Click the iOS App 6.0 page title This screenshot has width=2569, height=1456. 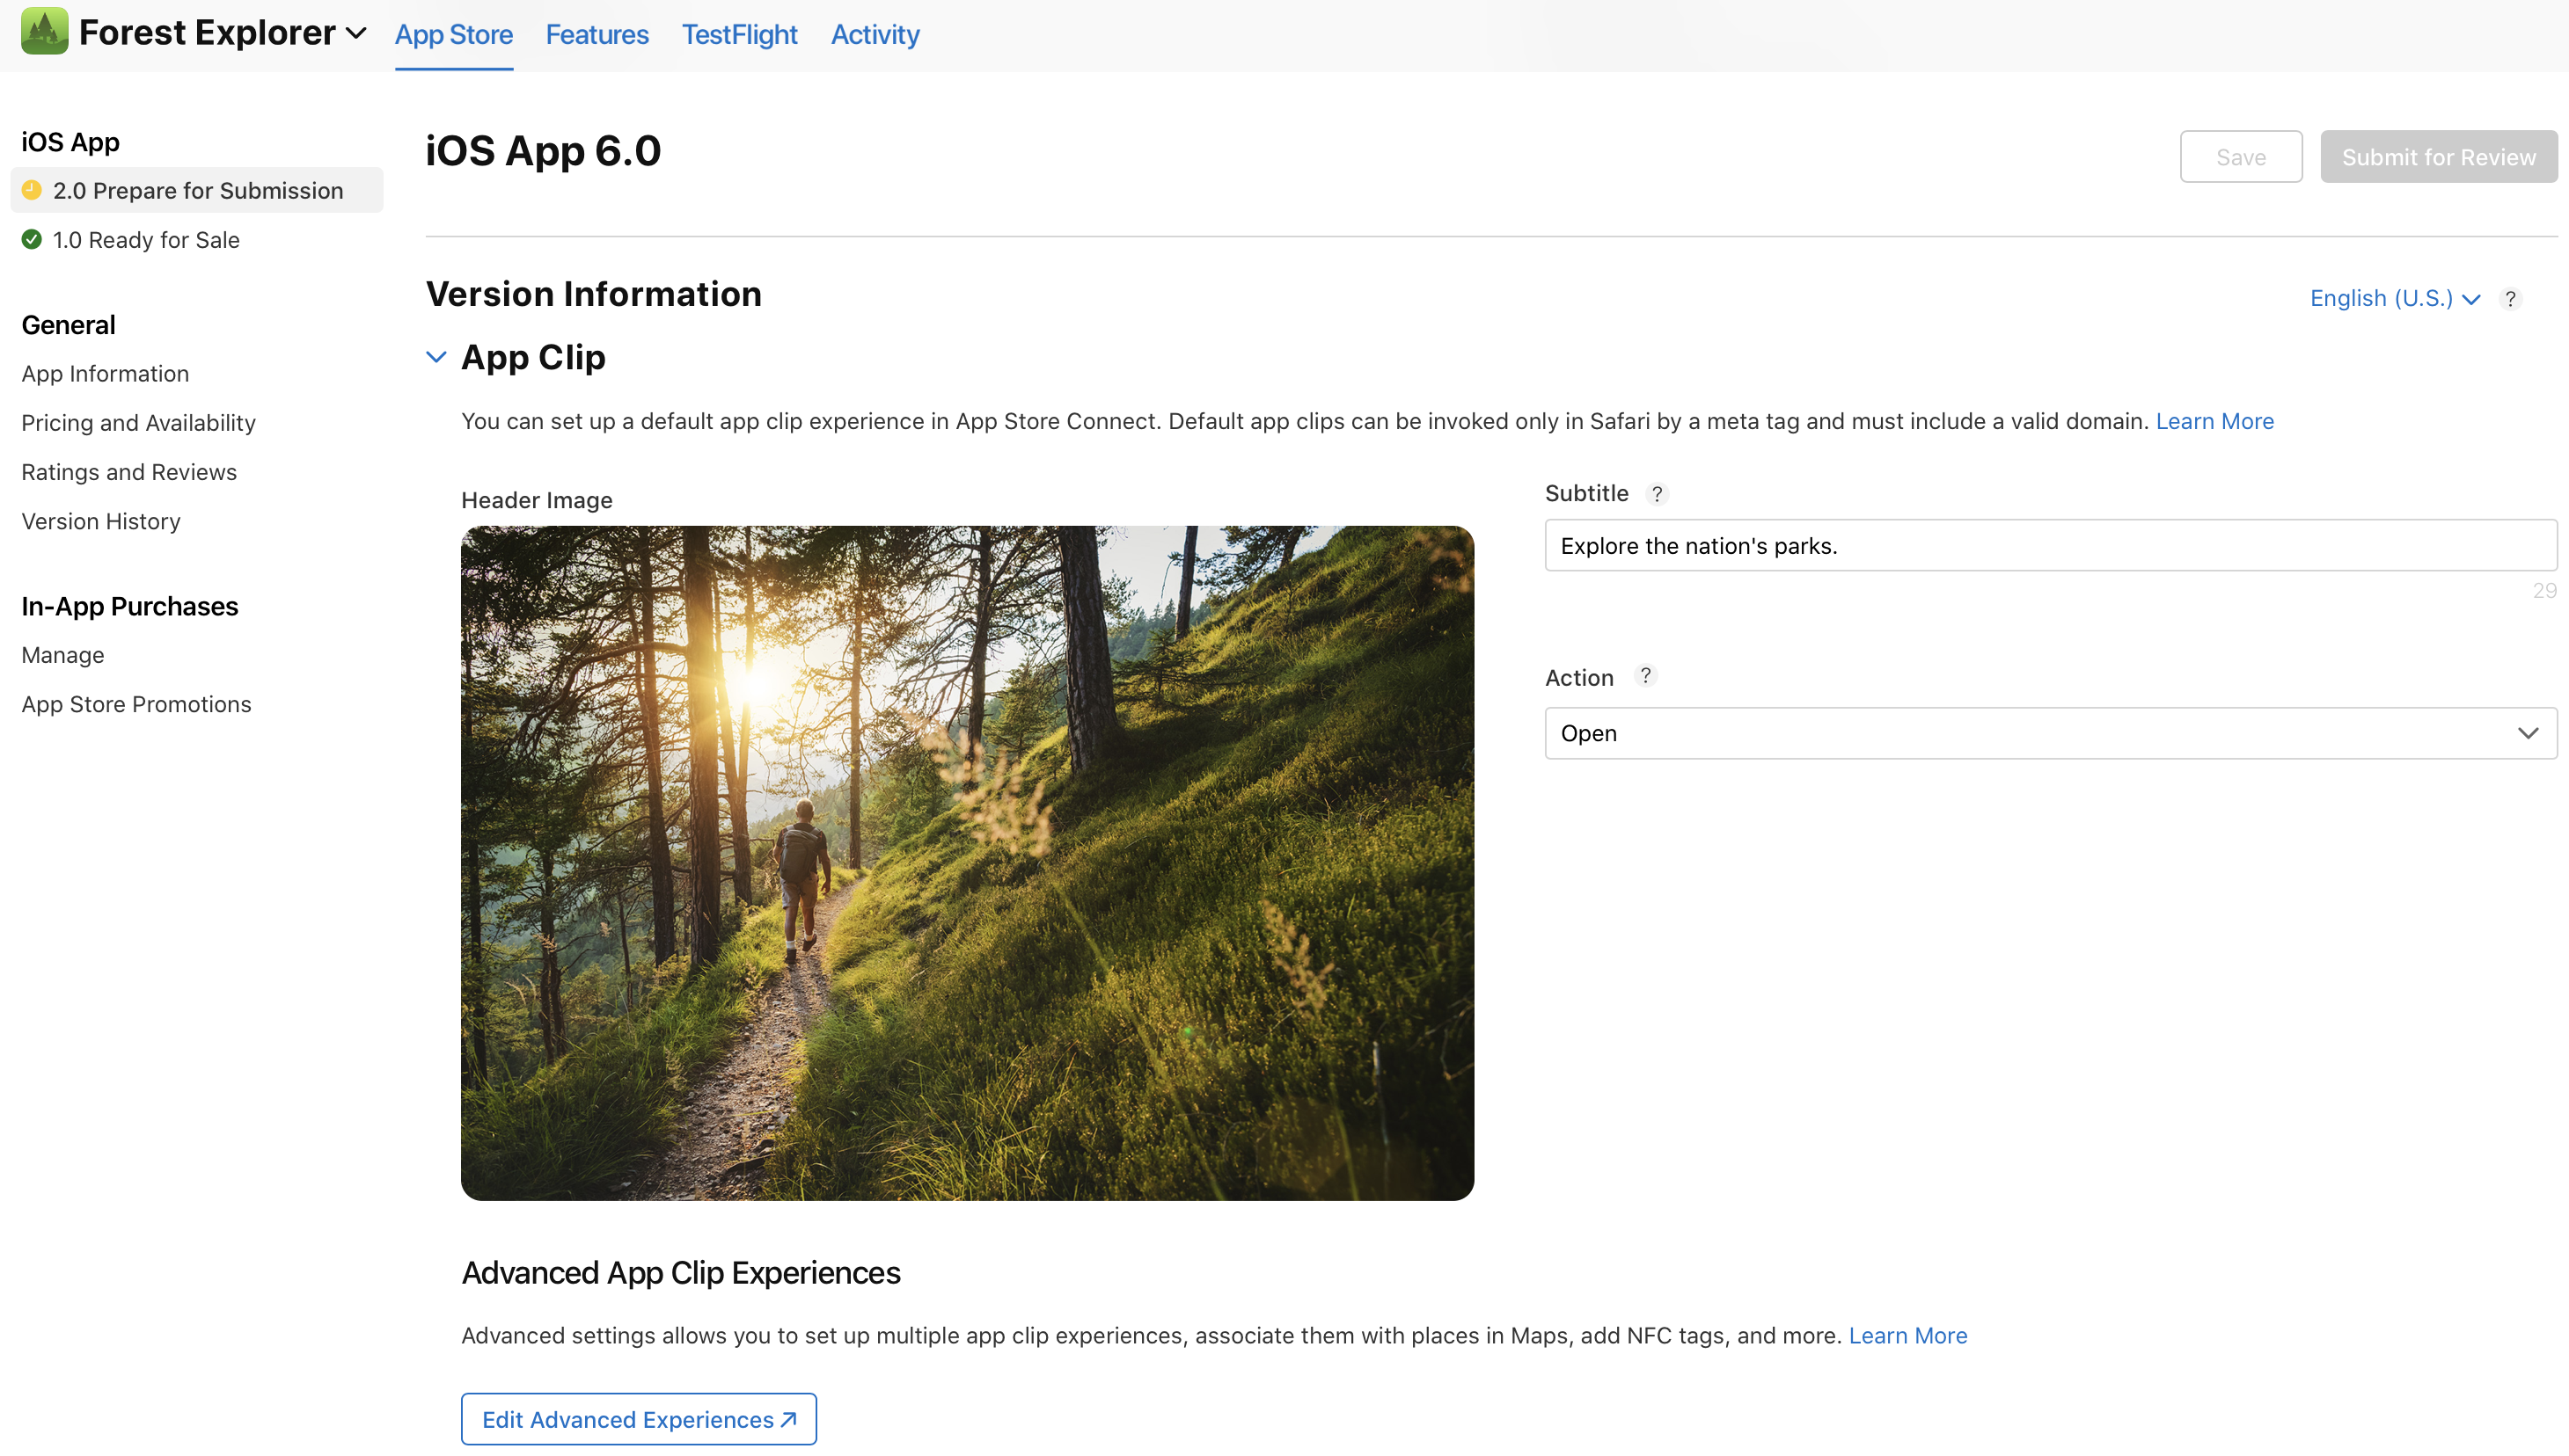pos(543,151)
